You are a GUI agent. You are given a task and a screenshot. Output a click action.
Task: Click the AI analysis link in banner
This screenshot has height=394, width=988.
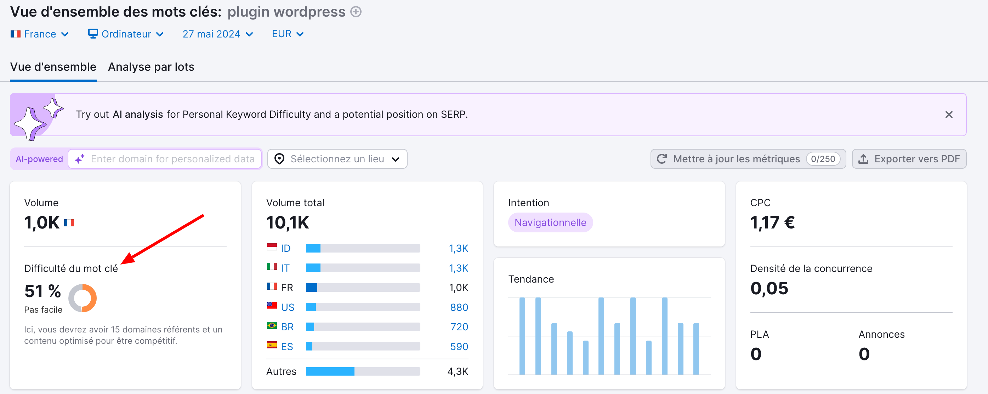[138, 114]
